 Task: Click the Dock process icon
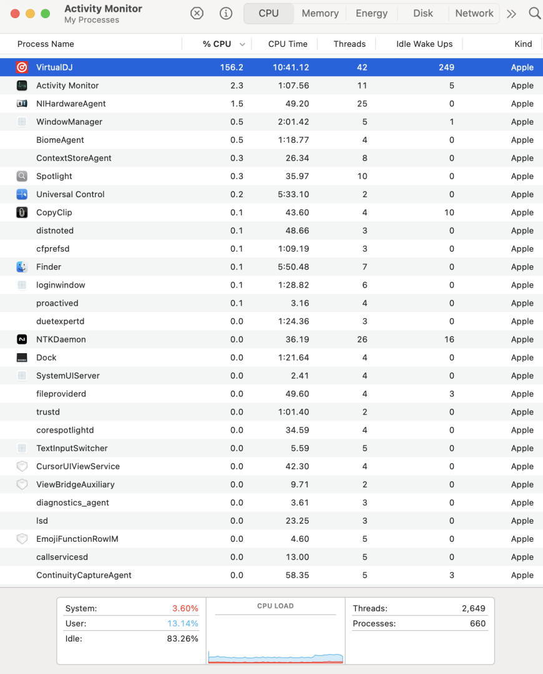(22, 358)
